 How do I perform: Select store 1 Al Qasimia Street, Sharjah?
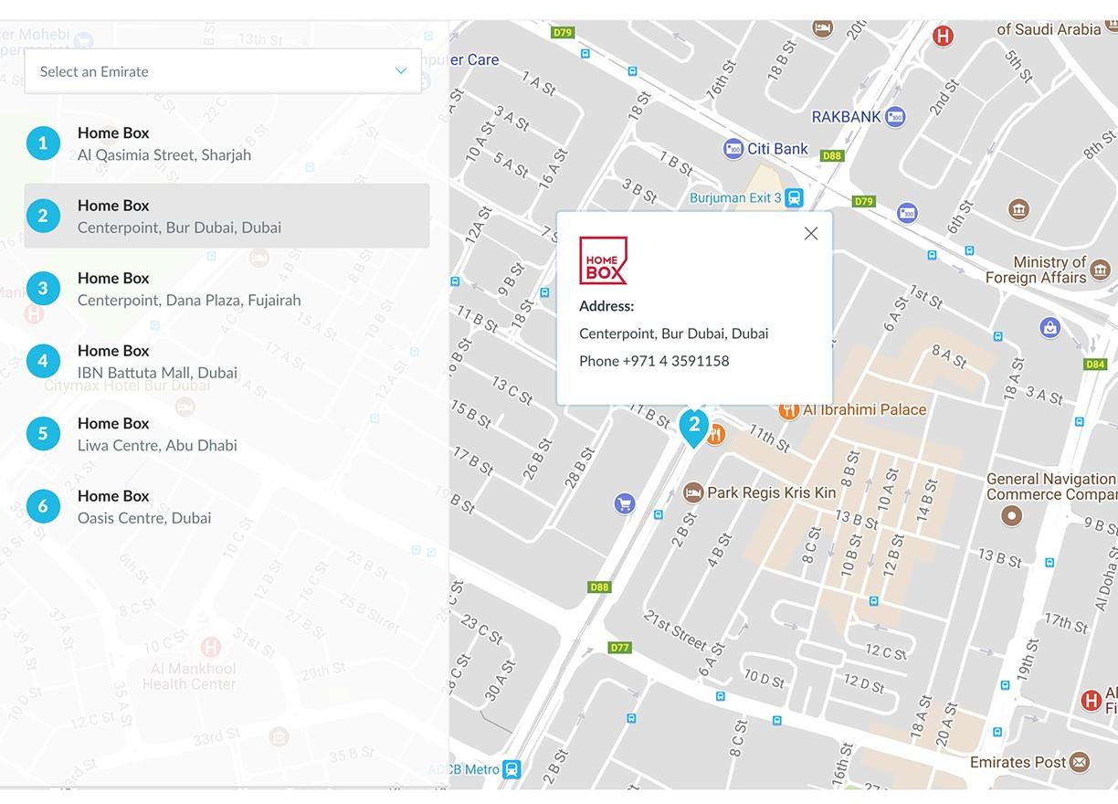227,143
